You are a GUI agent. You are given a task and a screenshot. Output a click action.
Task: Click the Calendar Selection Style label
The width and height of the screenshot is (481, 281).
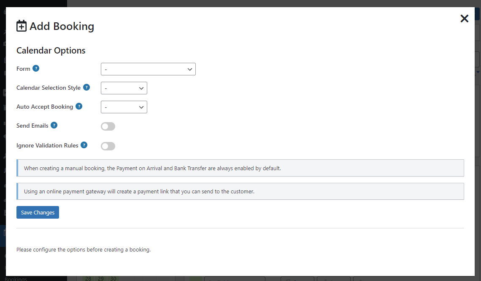coord(49,88)
